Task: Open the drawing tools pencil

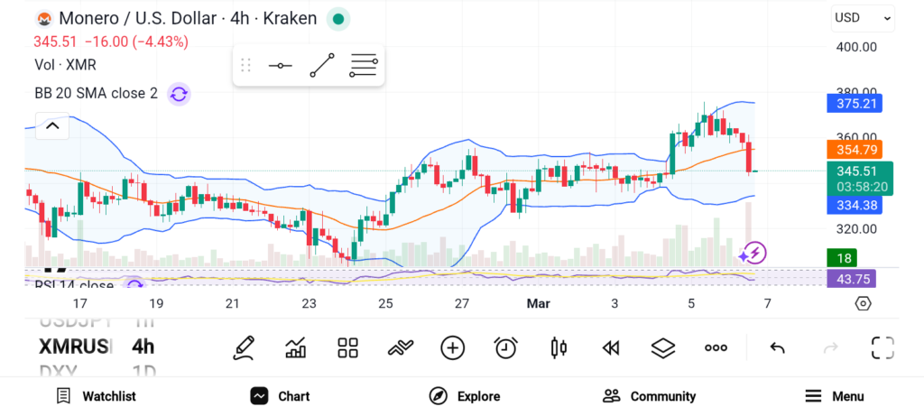Action: (x=243, y=347)
